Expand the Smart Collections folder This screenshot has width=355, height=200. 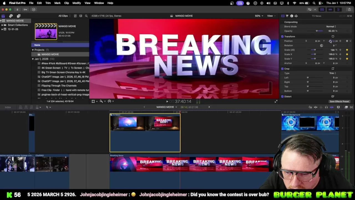2,25
